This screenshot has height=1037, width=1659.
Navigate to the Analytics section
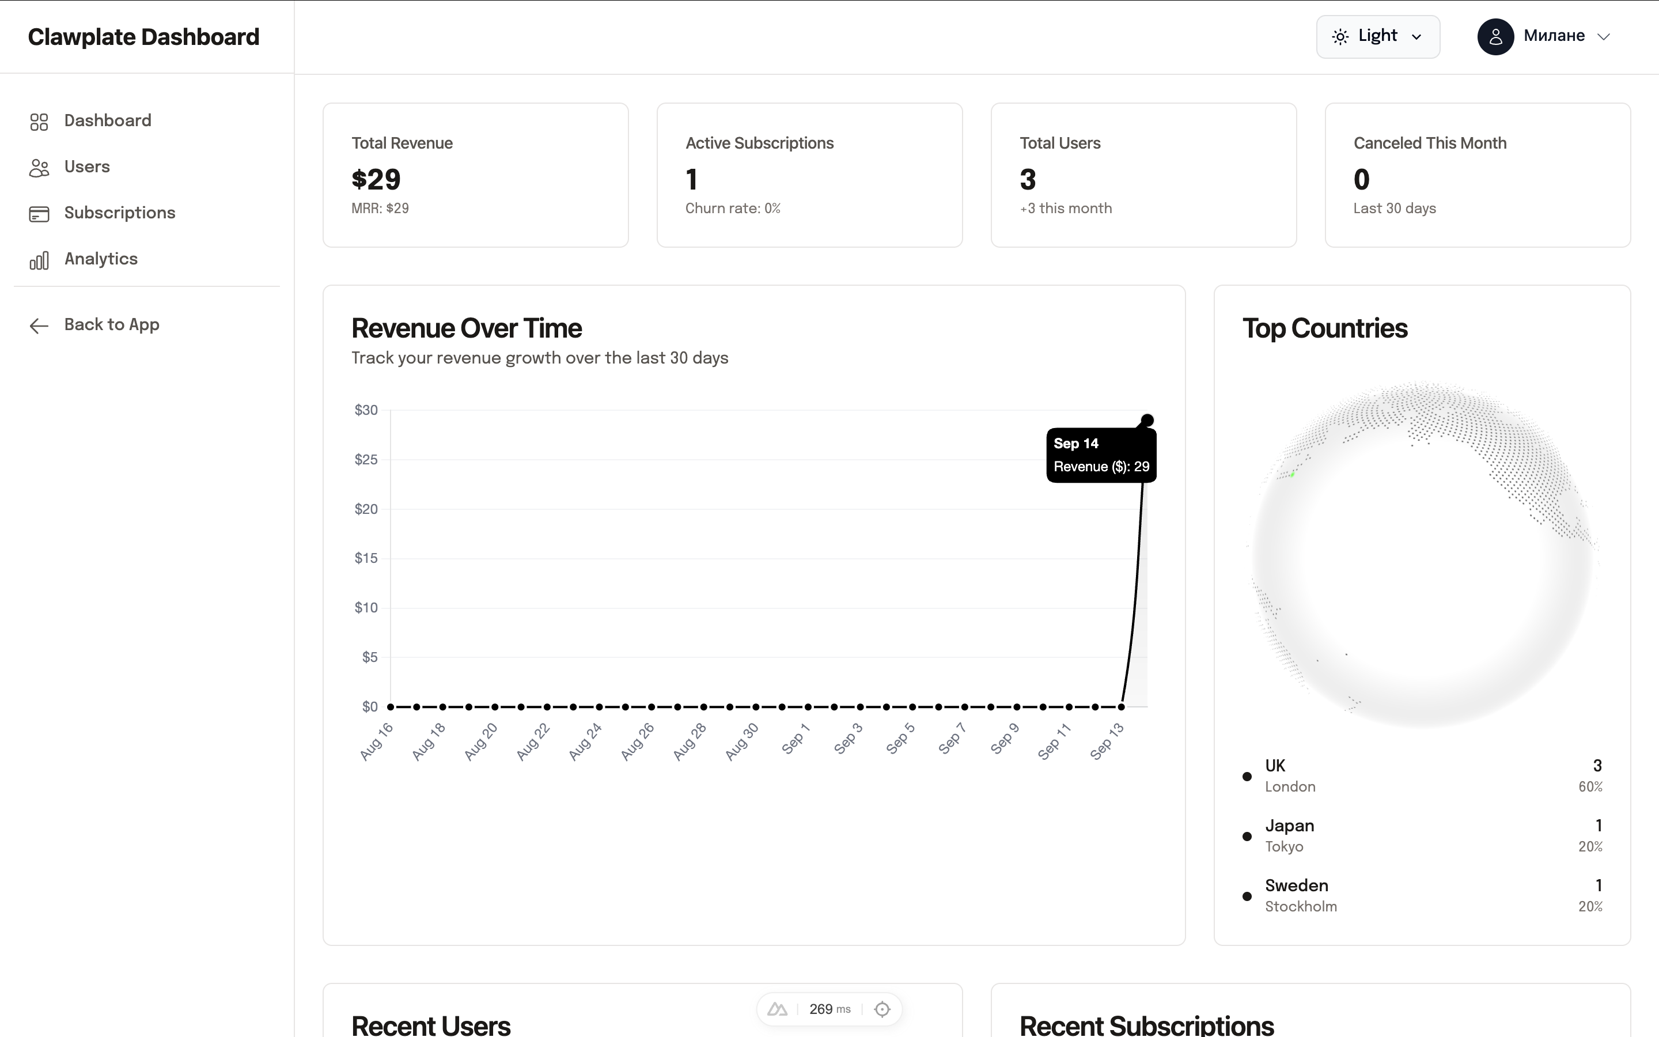pos(101,259)
